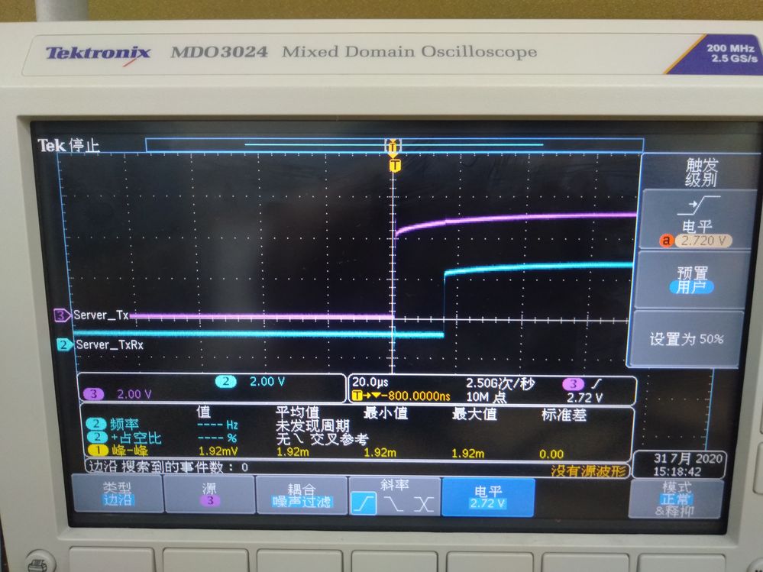Click the trigger position marker on horizontal bar
The image size is (763, 572).
click(393, 145)
